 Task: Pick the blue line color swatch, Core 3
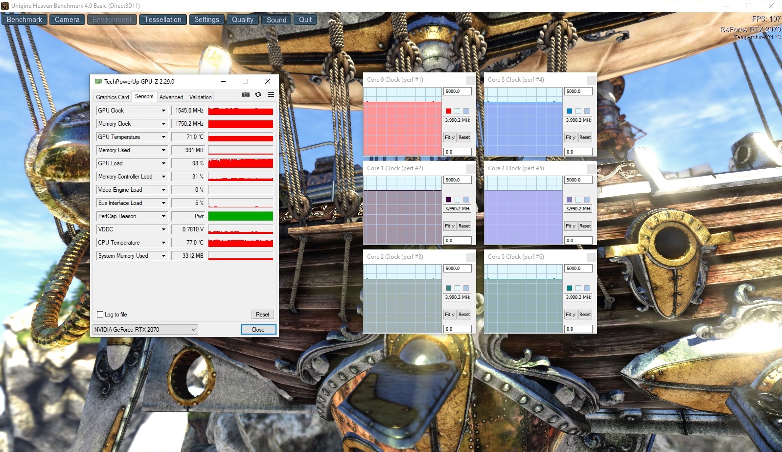click(570, 111)
